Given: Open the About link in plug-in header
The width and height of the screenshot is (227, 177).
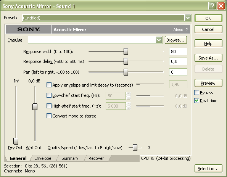Looking at the screenshot, I should (178, 29).
